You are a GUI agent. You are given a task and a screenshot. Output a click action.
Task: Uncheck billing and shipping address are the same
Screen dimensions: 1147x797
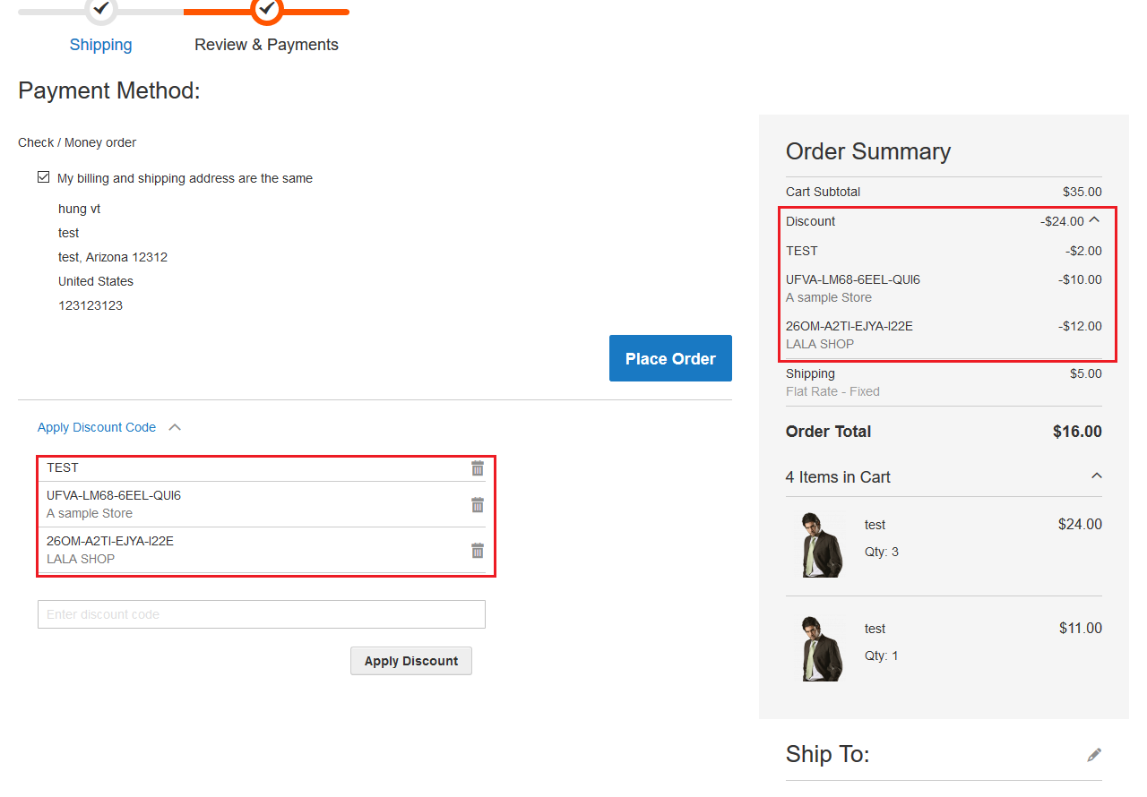coord(43,176)
